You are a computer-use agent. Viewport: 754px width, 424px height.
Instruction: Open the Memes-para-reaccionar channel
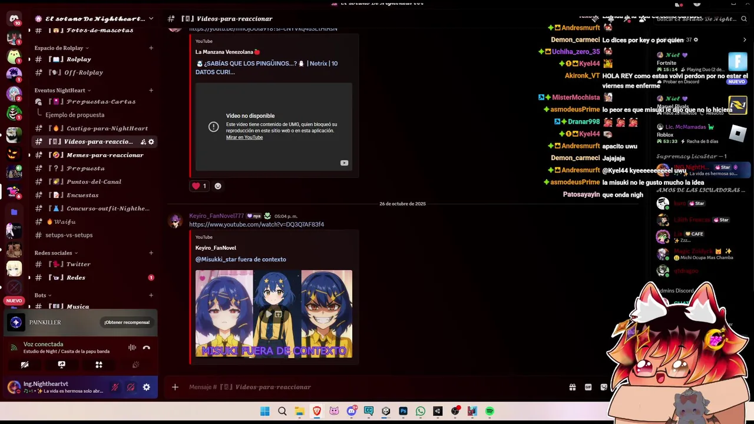94,155
